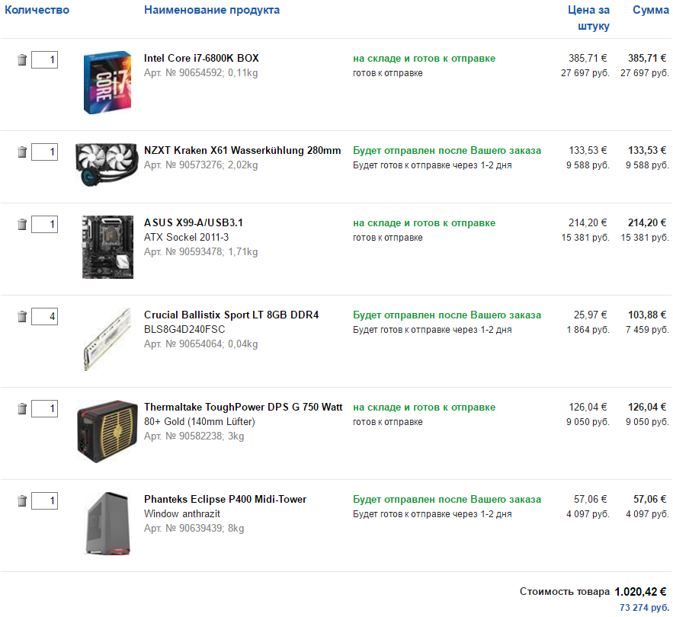Open Intel Core i7-6800K BOX product link
This screenshot has width=673, height=617.
201,58
